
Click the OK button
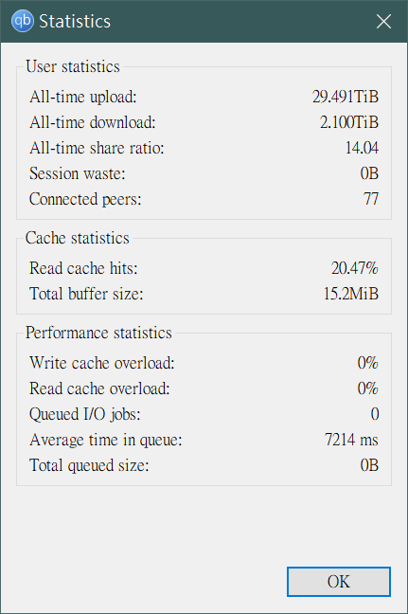point(339,582)
